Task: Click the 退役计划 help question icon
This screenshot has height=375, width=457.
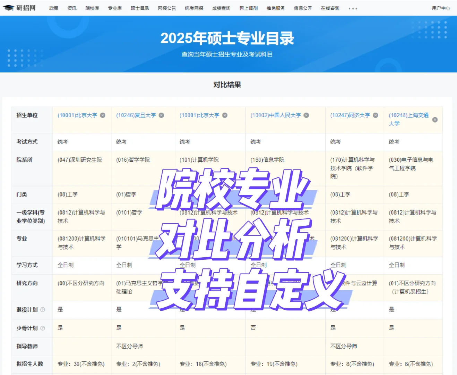Action: (43, 310)
